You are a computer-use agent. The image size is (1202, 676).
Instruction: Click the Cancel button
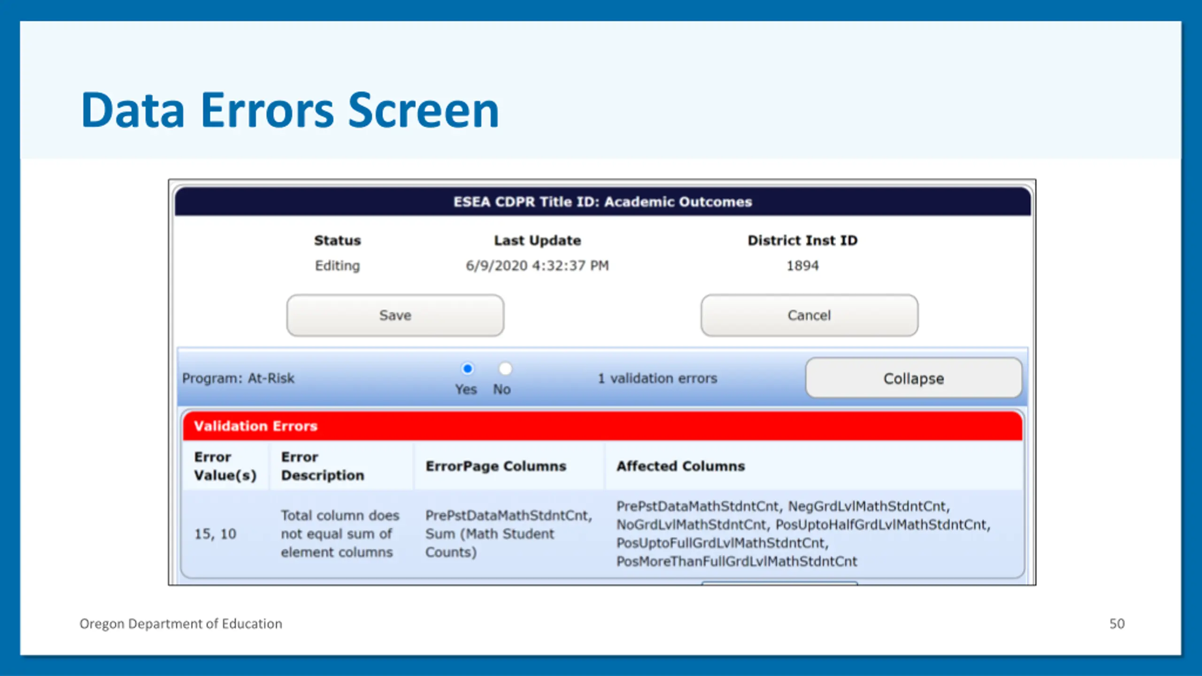point(809,315)
